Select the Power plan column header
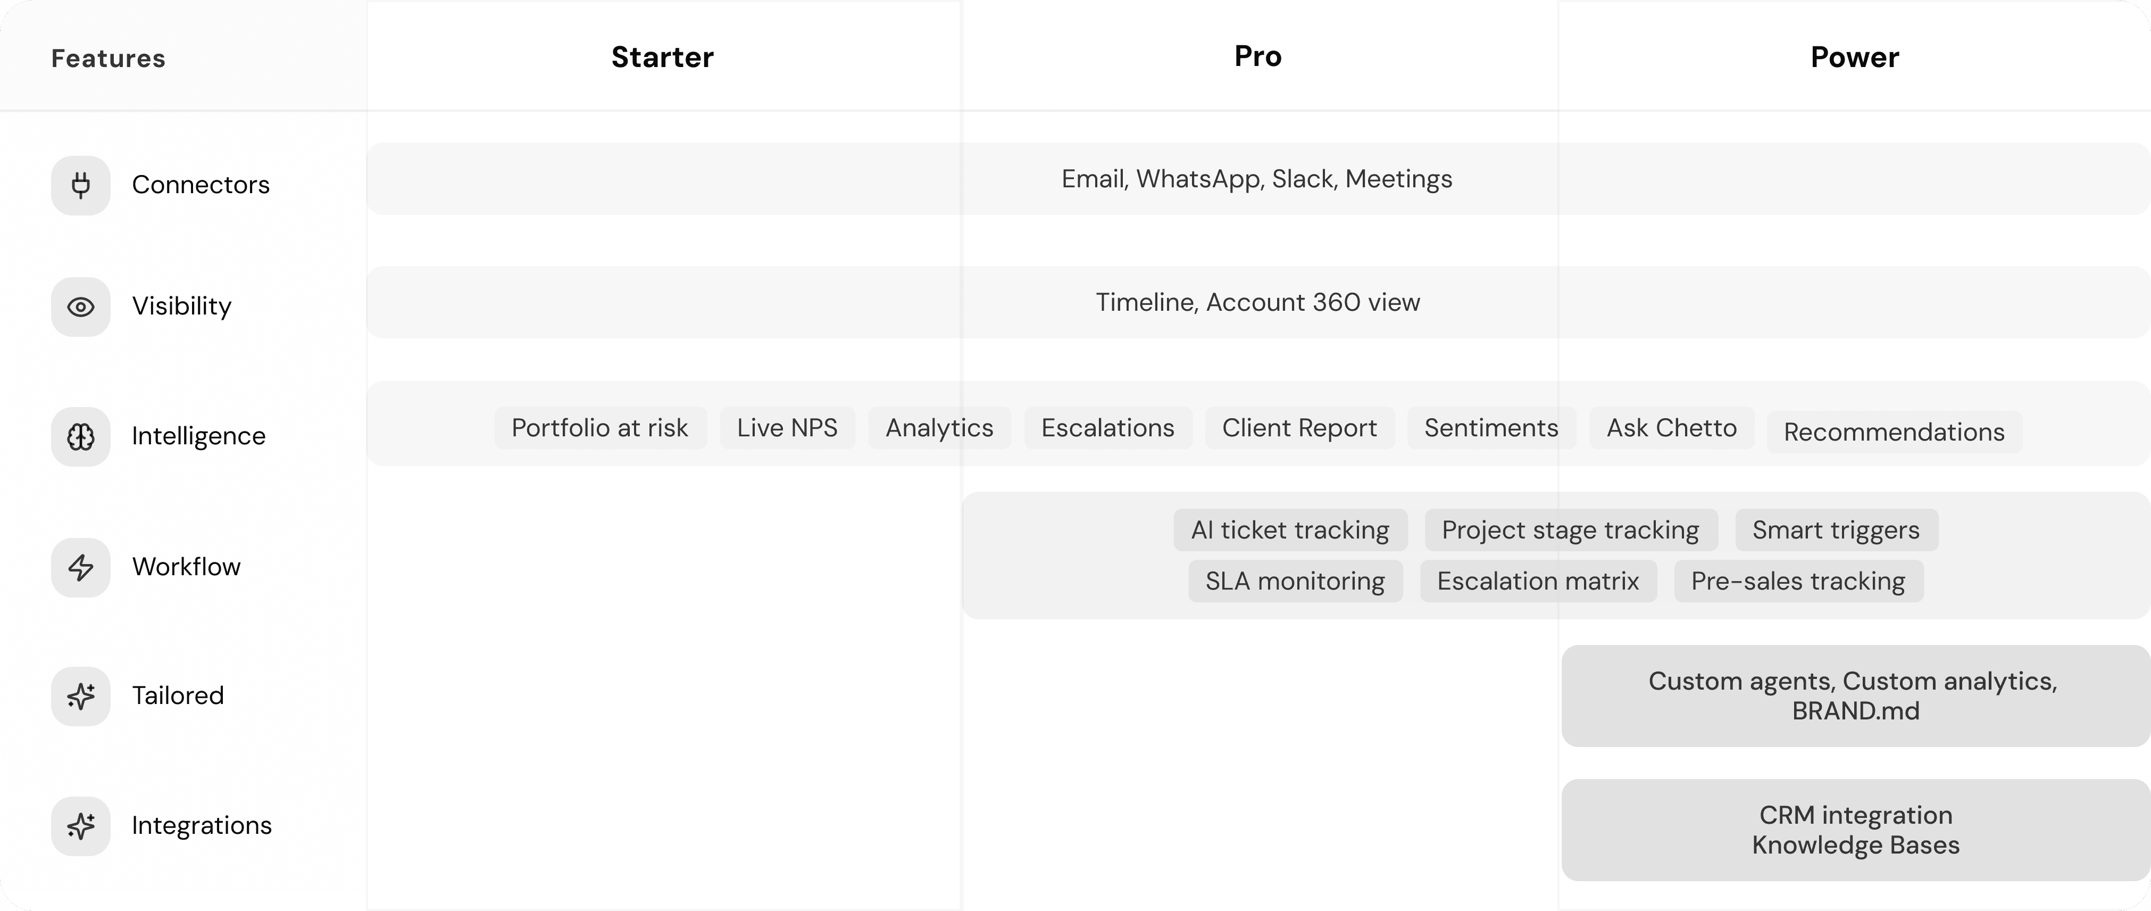The image size is (2151, 911). (x=1855, y=57)
